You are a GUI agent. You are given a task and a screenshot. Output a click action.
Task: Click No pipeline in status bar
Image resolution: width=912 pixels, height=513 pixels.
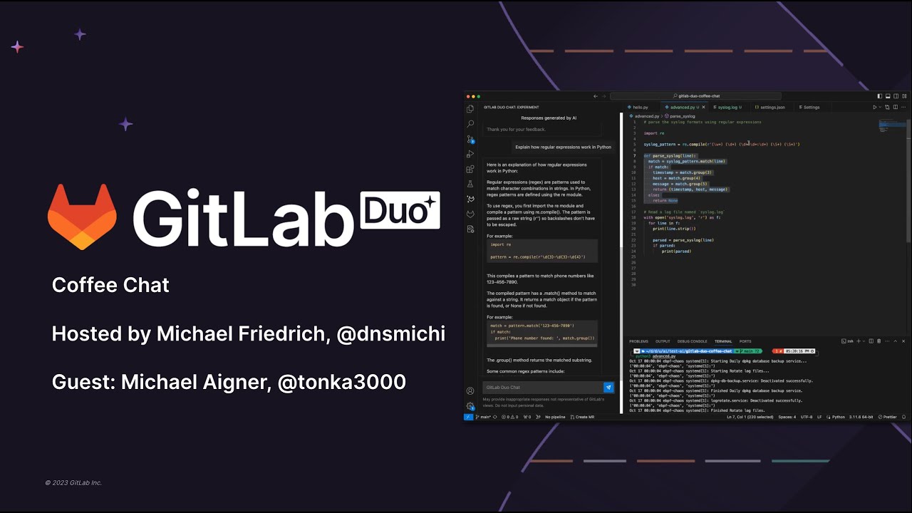coord(555,417)
